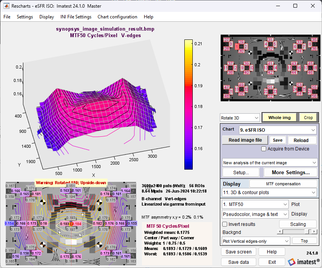Click the MATLAB icon in title bar
The width and height of the screenshot is (322, 268).
click(7, 6)
